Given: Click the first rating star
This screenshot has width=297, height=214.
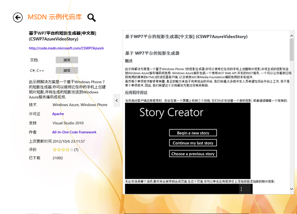Looking at the screenshot, I should pos(55,150).
